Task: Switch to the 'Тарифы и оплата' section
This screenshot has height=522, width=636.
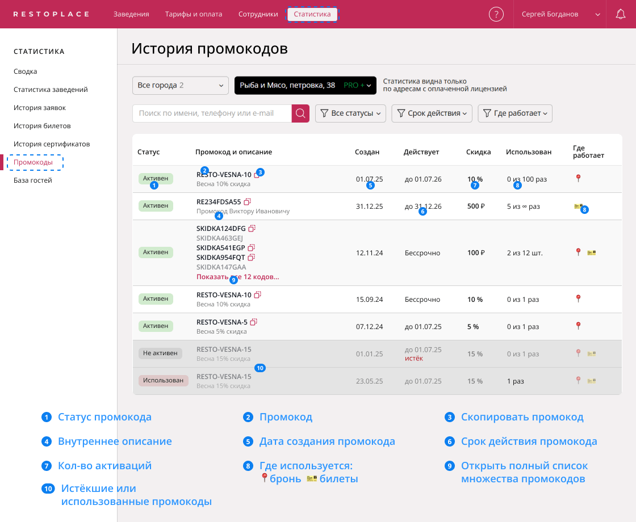Action: [x=193, y=14]
